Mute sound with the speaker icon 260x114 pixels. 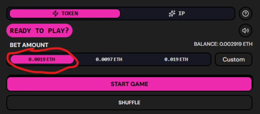point(245,31)
